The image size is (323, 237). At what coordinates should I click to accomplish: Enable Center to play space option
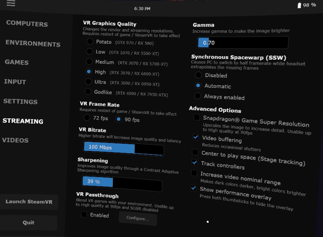point(195,152)
